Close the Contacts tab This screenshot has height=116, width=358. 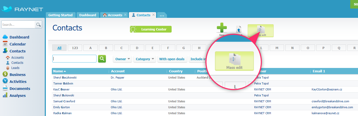pyautogui.click(x=154, y=15)
